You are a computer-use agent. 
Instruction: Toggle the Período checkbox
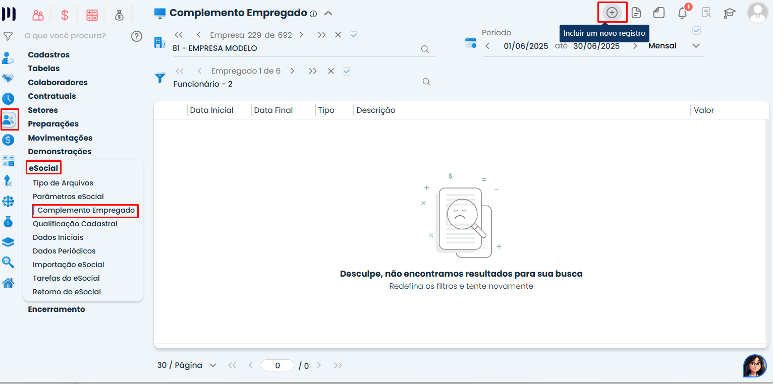click(696, 31)
